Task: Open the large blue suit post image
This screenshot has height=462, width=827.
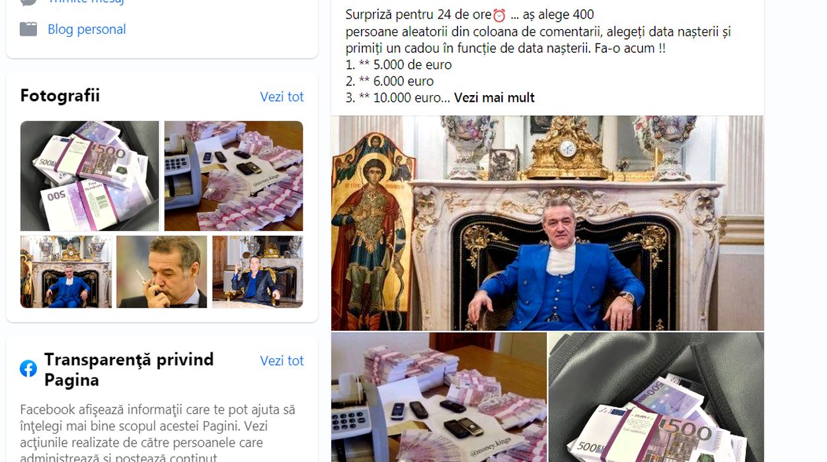Action: coord(547,223)
